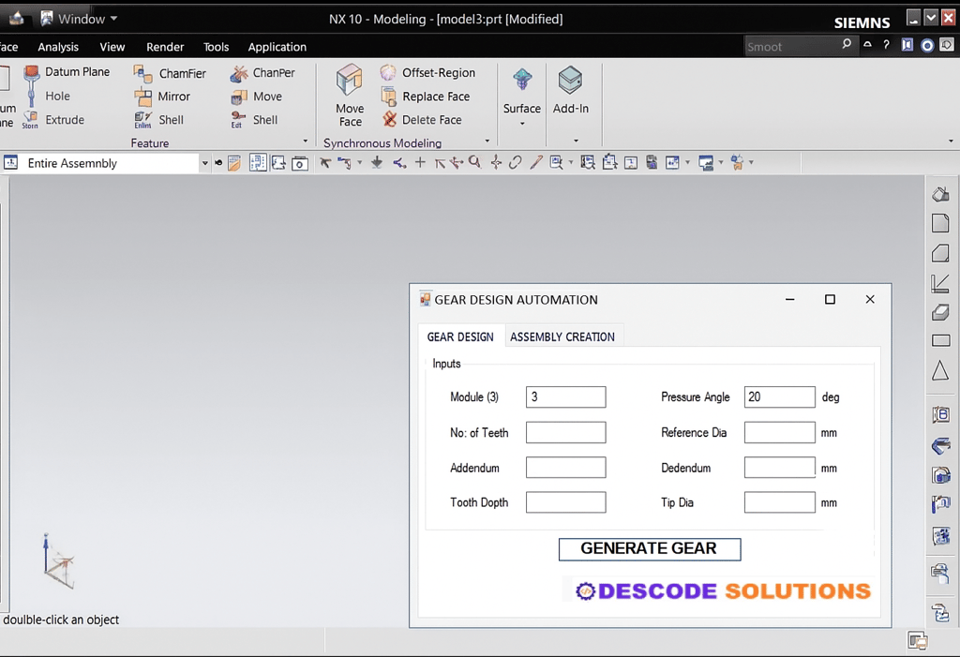Click the blank page icon in right sidebar
960x657 pixels.
940,223
